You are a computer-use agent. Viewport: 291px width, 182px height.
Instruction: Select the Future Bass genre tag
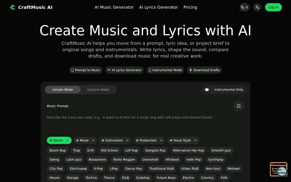tap(166, 178)
